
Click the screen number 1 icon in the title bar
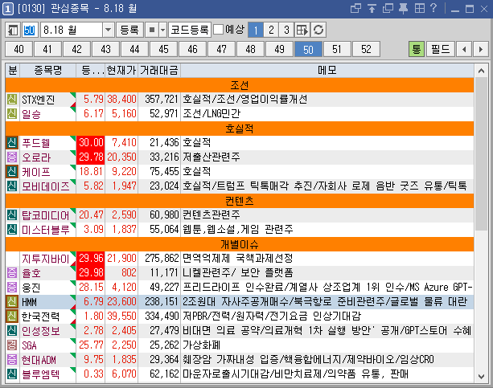8,9
